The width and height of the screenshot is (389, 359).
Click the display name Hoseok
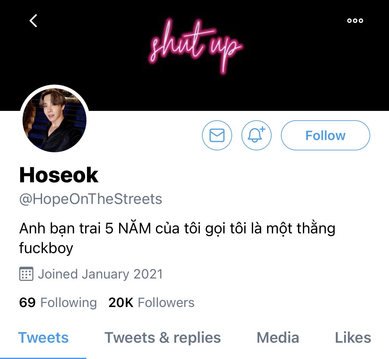(x=59, y=175)
